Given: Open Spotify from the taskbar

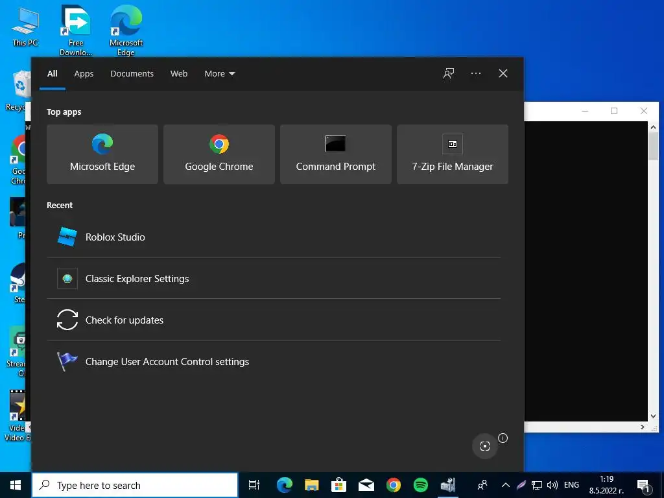Looking at the screenshot, I should coord(420,485).
